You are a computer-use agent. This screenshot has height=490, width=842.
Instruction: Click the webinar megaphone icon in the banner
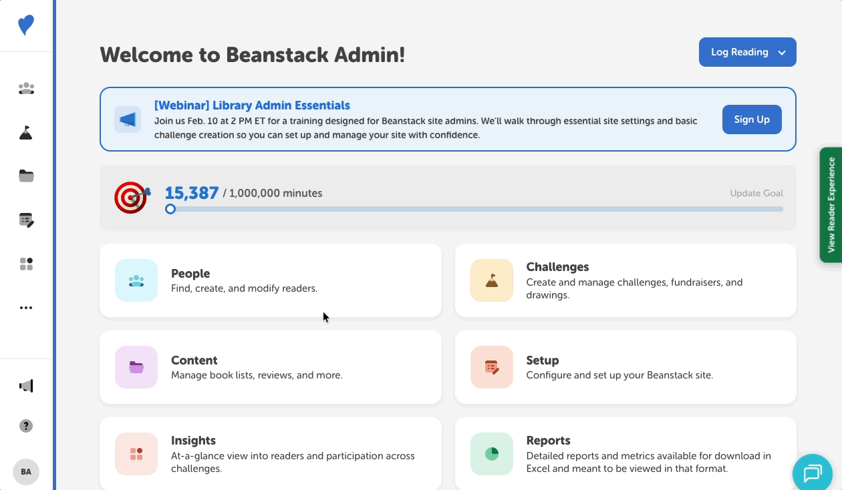pos(128,119)
